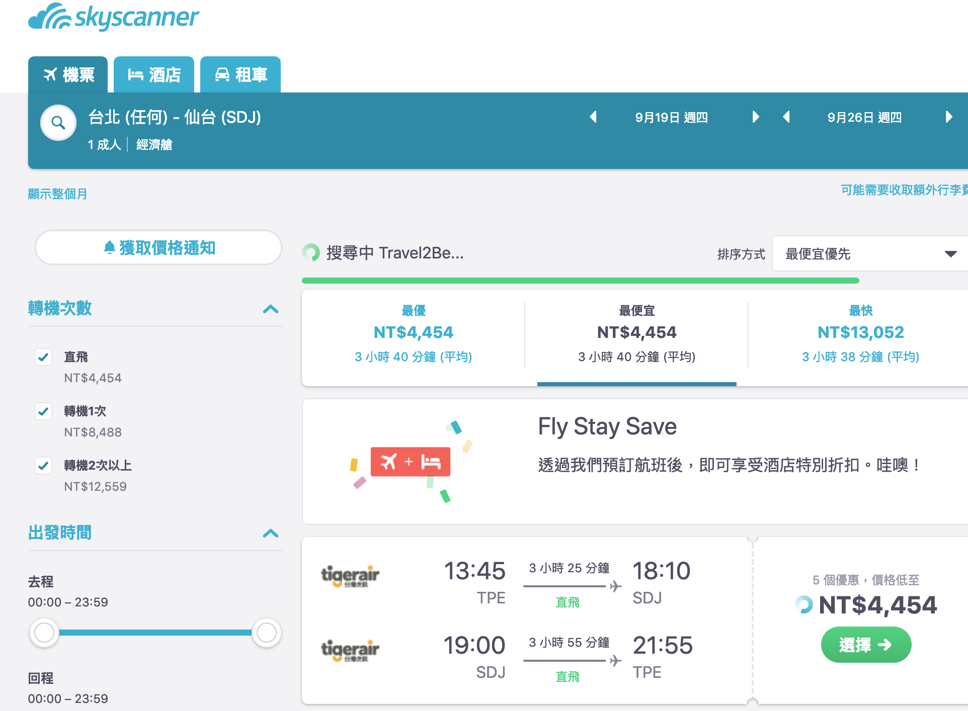Open the 機票 flights tab
This screenshot has width=968, height=711.
click(x=68, y=74)
